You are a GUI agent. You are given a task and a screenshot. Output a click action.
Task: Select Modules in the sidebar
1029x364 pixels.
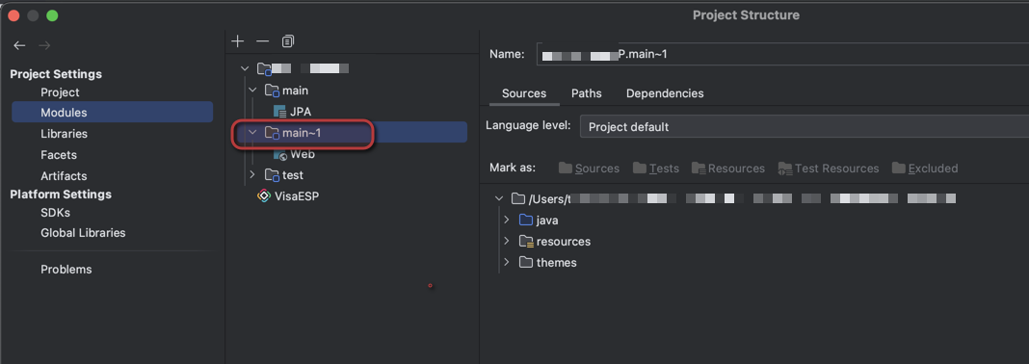pyautogui.click(x=112, y=113)
